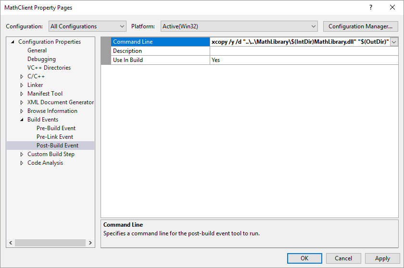Open the Command Line value dropdown arrow

coord(394,42)
